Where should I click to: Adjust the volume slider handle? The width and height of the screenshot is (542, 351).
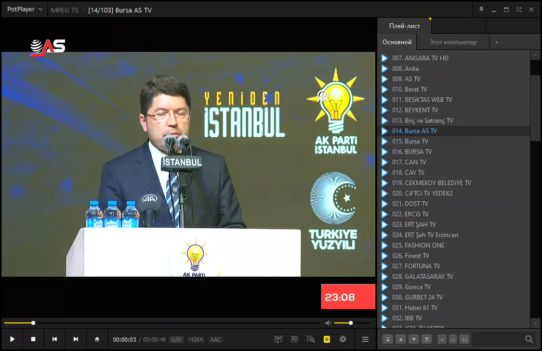coord(350,322)
